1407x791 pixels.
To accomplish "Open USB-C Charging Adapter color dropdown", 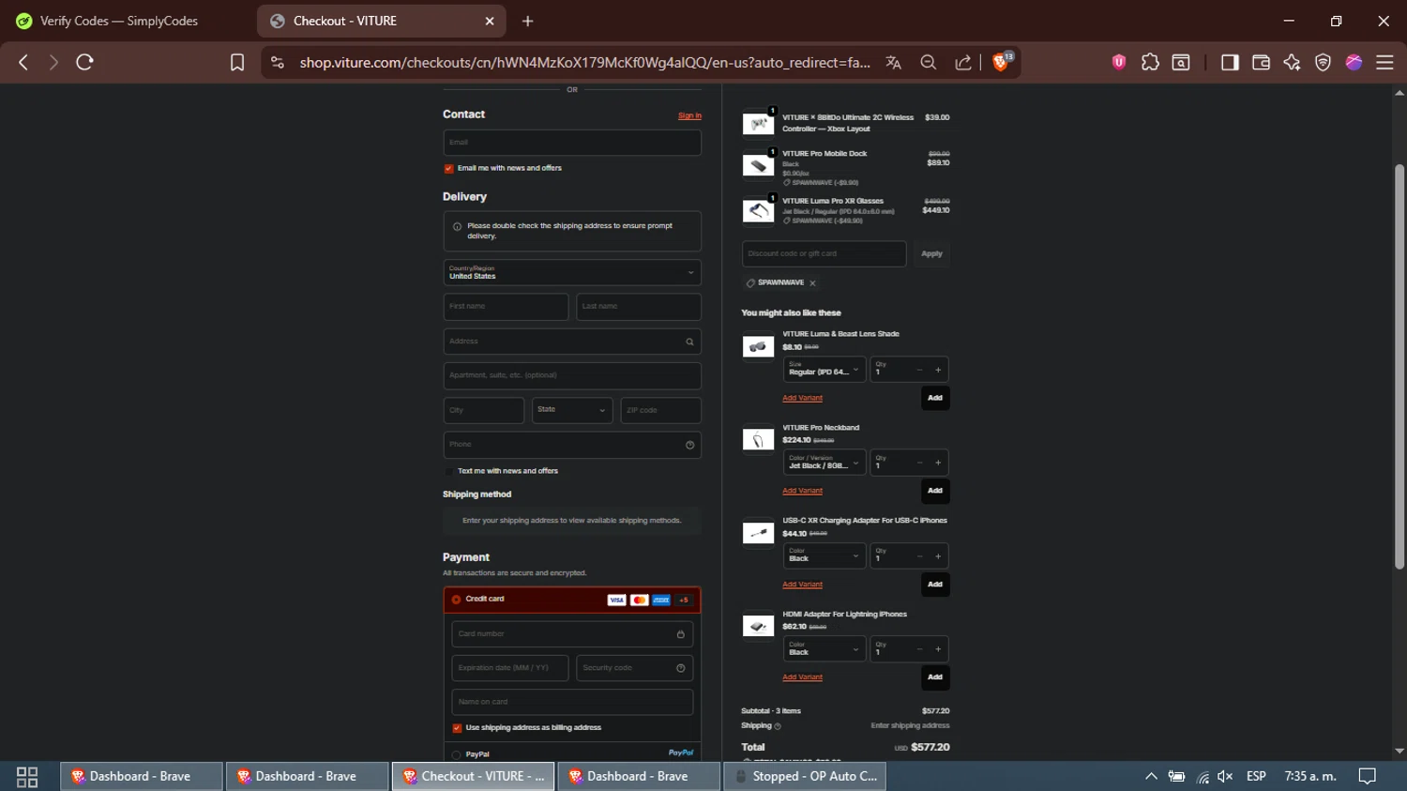I will click(825, 555).
